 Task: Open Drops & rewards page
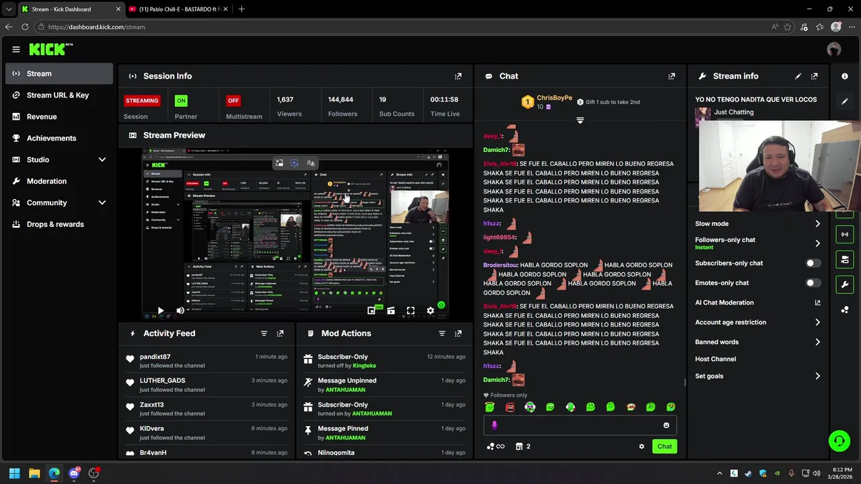click(x=59, y=224)
